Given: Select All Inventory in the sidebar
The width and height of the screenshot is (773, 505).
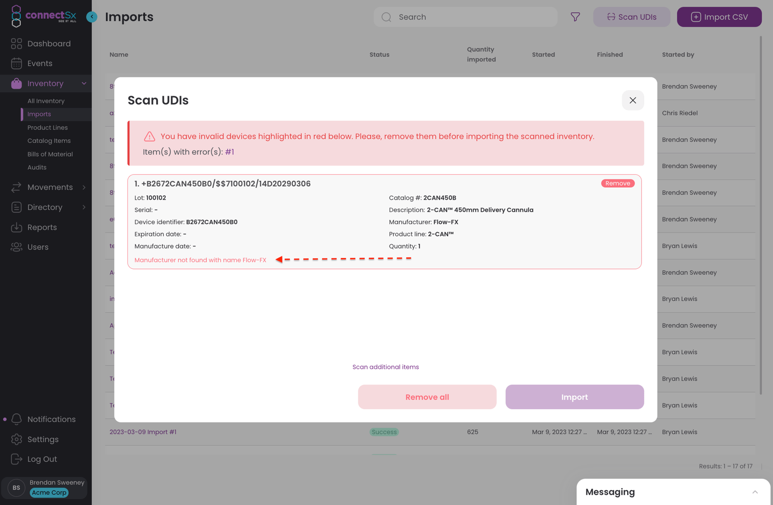Looking at the screenshot, I should click(46, 101).
